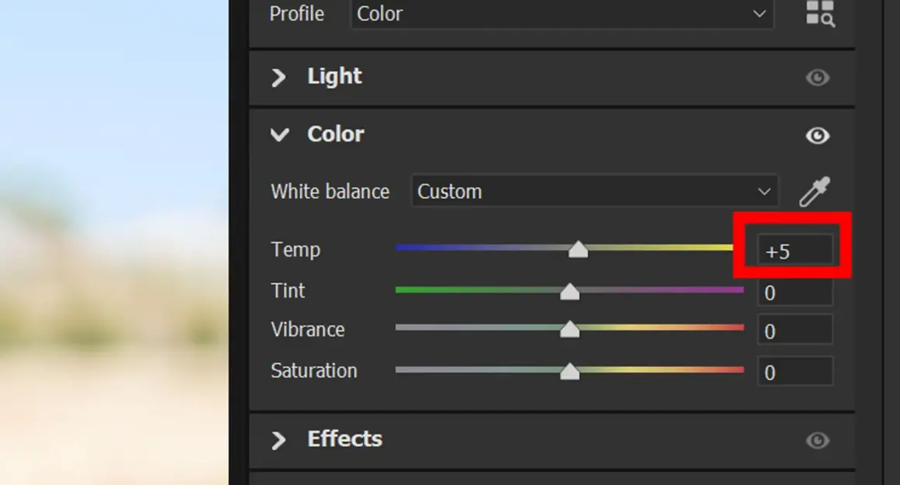Toggle Effects panel visibility eye
Viewport: 900px width, 485px height.
coord(817,440)
